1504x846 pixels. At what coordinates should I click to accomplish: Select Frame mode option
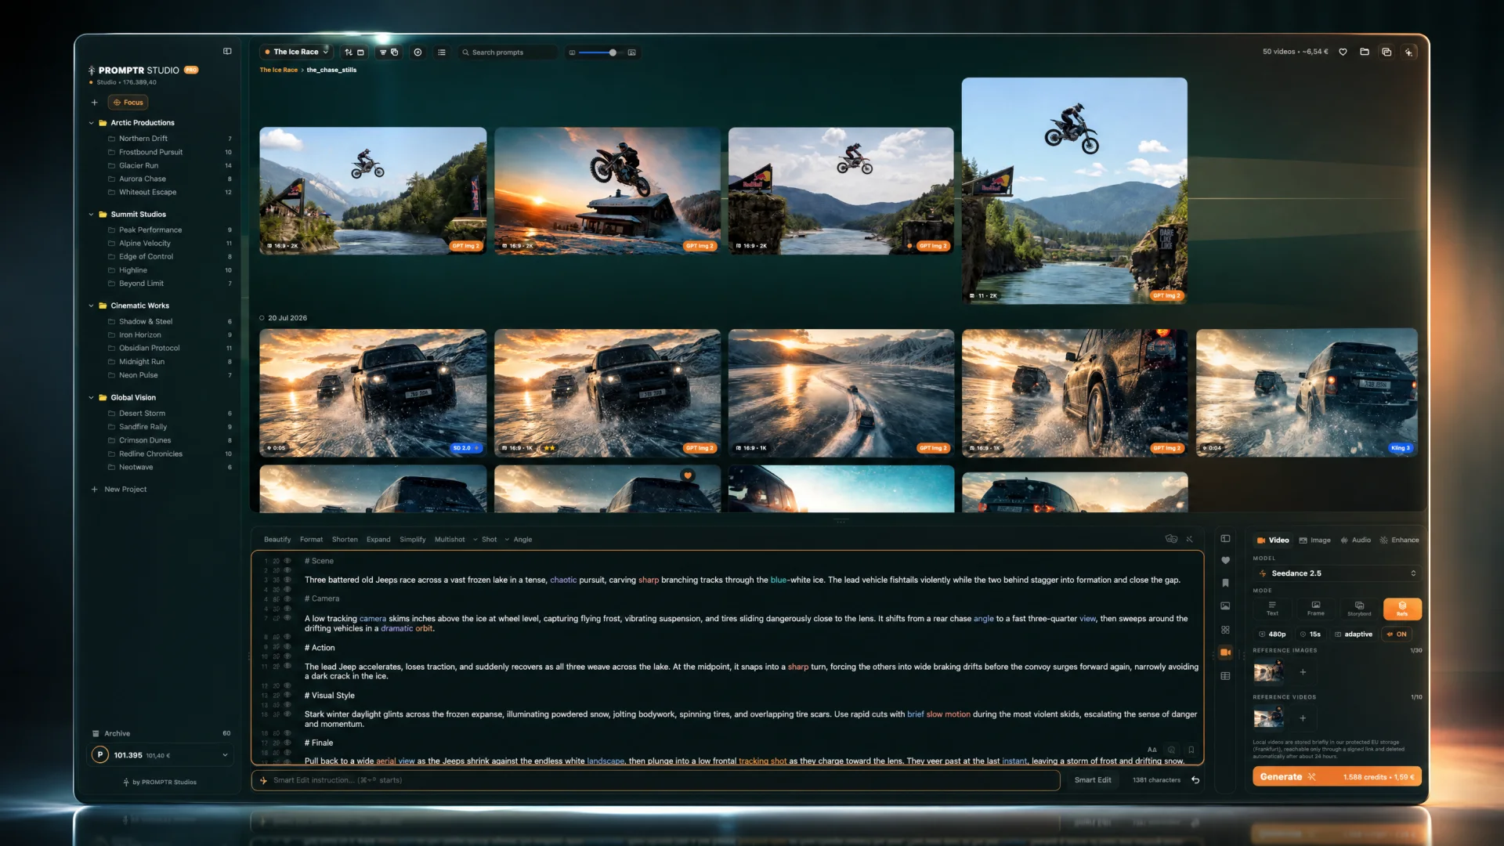(x=1316, y=609)
